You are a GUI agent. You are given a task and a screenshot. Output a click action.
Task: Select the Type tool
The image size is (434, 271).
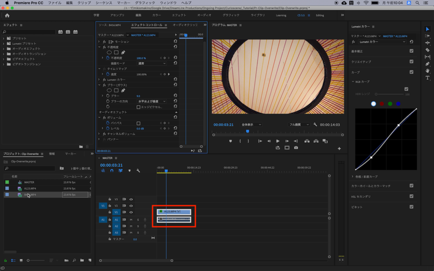427,78
